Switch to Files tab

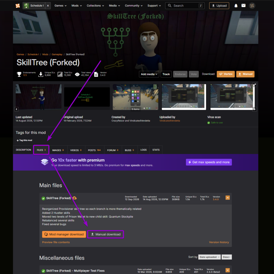(x=41, y=150)
